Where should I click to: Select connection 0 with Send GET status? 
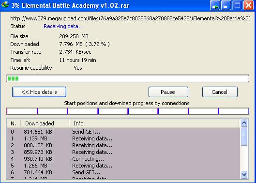[123, 132]
